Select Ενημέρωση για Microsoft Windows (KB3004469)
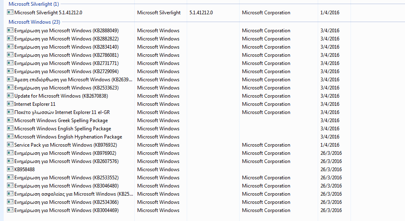The height and width of the screenshot is (221, 405). [66, 210]
